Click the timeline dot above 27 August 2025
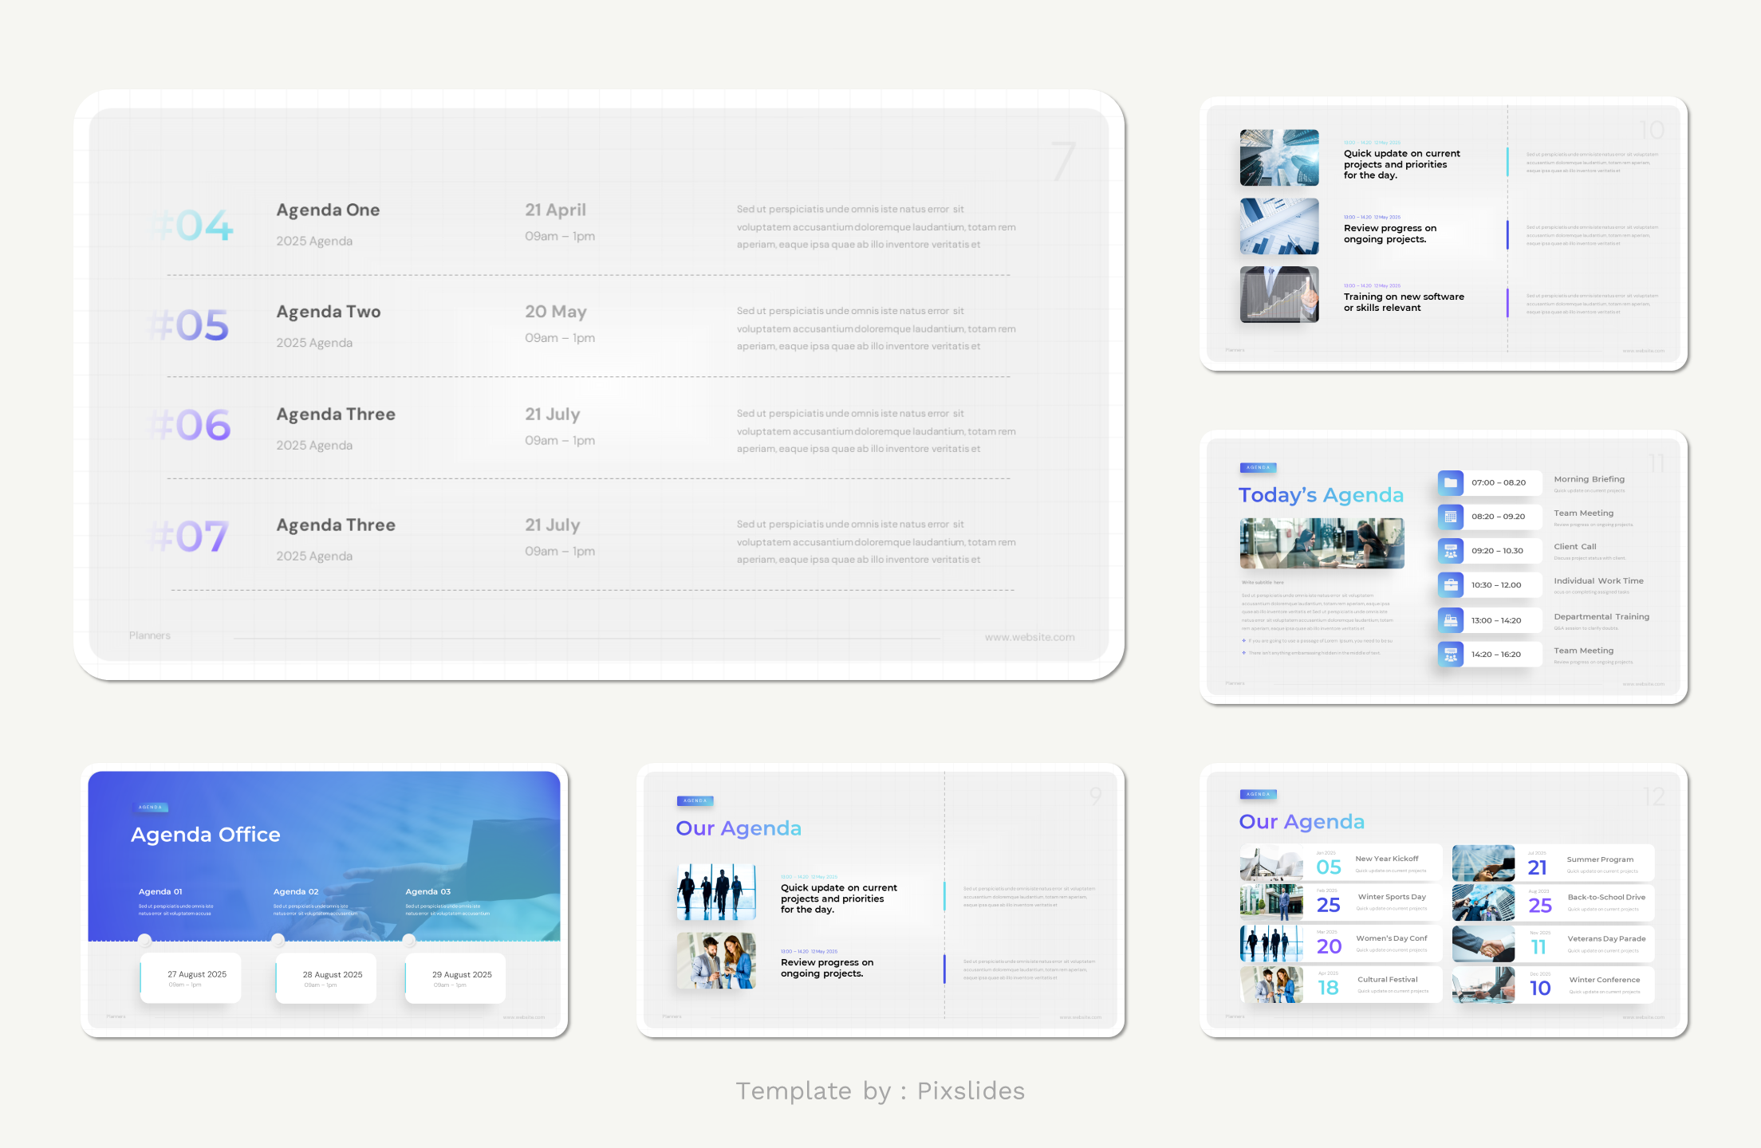The height and width of the screenshot is (1148, 1761). 145,940
